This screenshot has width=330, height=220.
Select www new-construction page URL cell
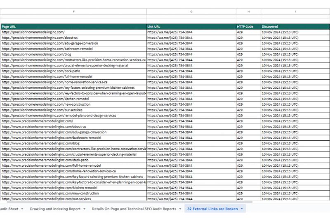[x=74, y=193]
